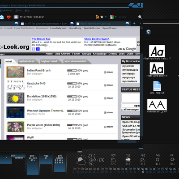The width and height of the screenshot is (179, 179).
Task: Open the LinuxDaily.com link
Action: [58, 28]
